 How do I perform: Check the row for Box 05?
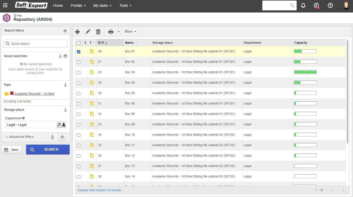(x=78, y=93)
